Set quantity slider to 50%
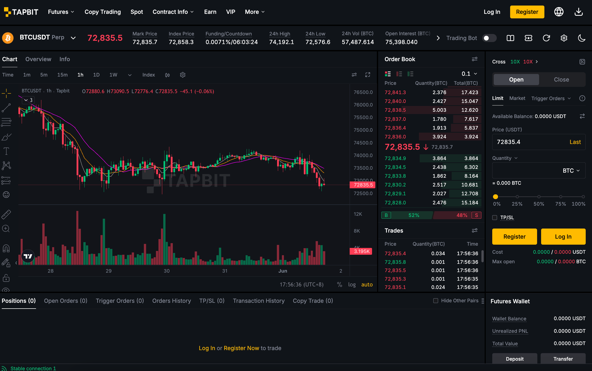 pyautogui.click(x=539, y=197)
